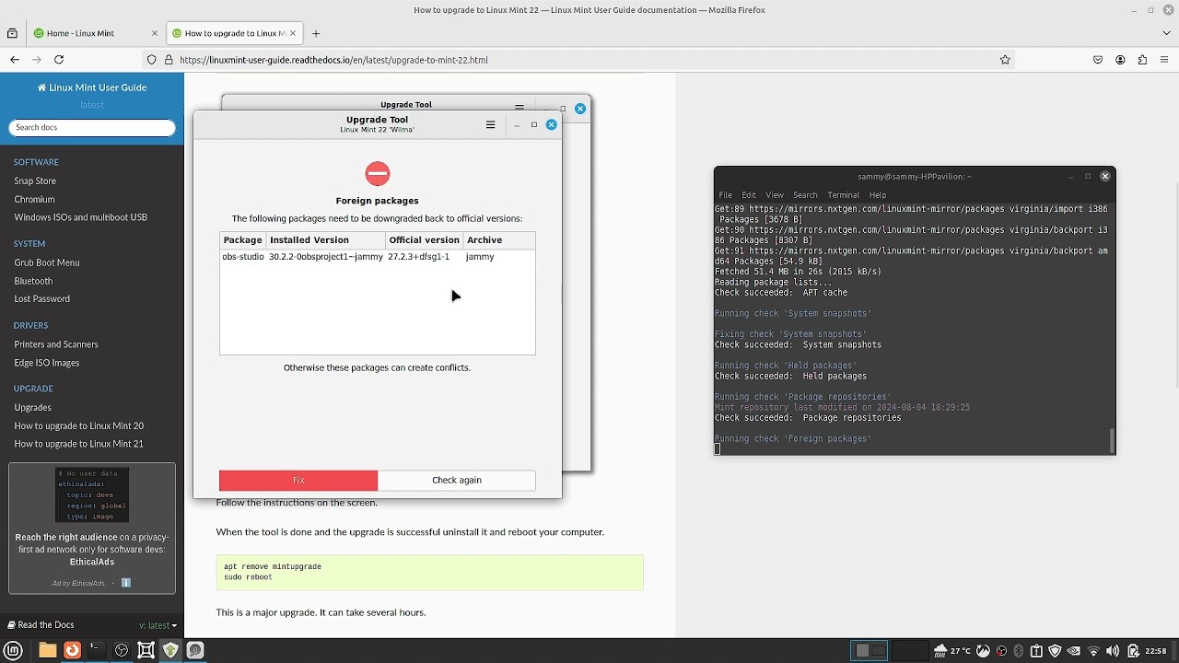Screen dimensions: 1179x663
Task: Open the terminal File menu
Action: (726, 195)
